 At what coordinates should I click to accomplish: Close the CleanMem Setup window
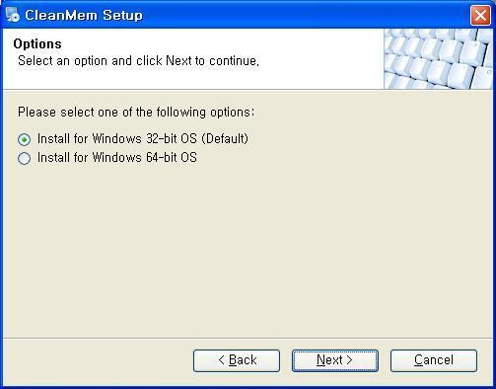coord(480,15)
